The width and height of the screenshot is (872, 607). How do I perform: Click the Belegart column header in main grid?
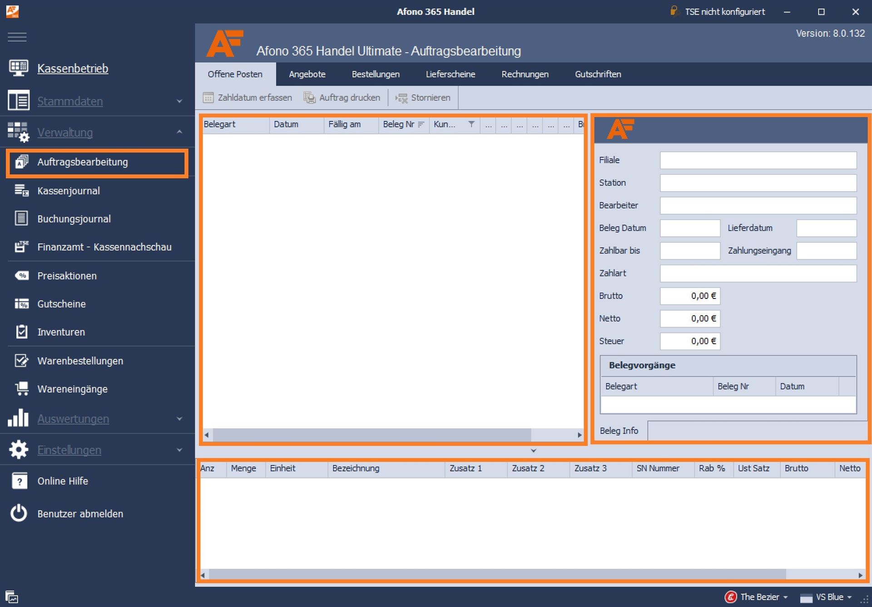(236, 124)
